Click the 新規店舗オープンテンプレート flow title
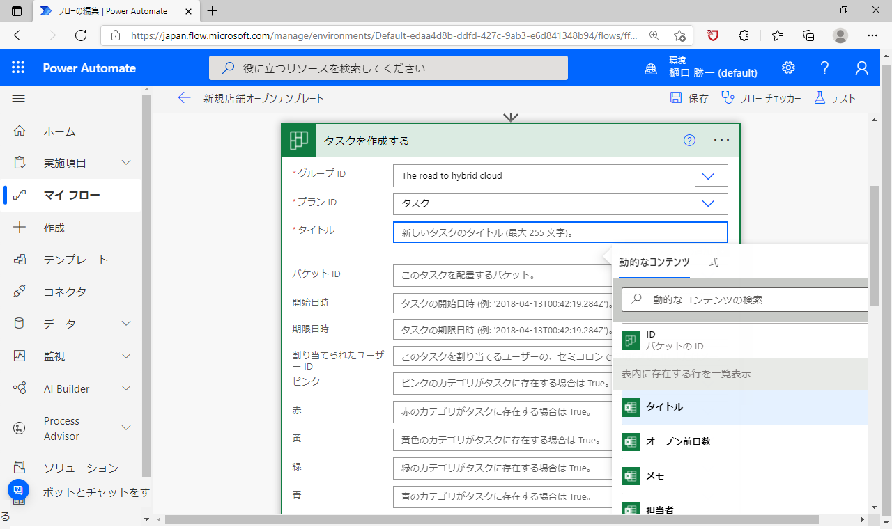 pos(263,99)
